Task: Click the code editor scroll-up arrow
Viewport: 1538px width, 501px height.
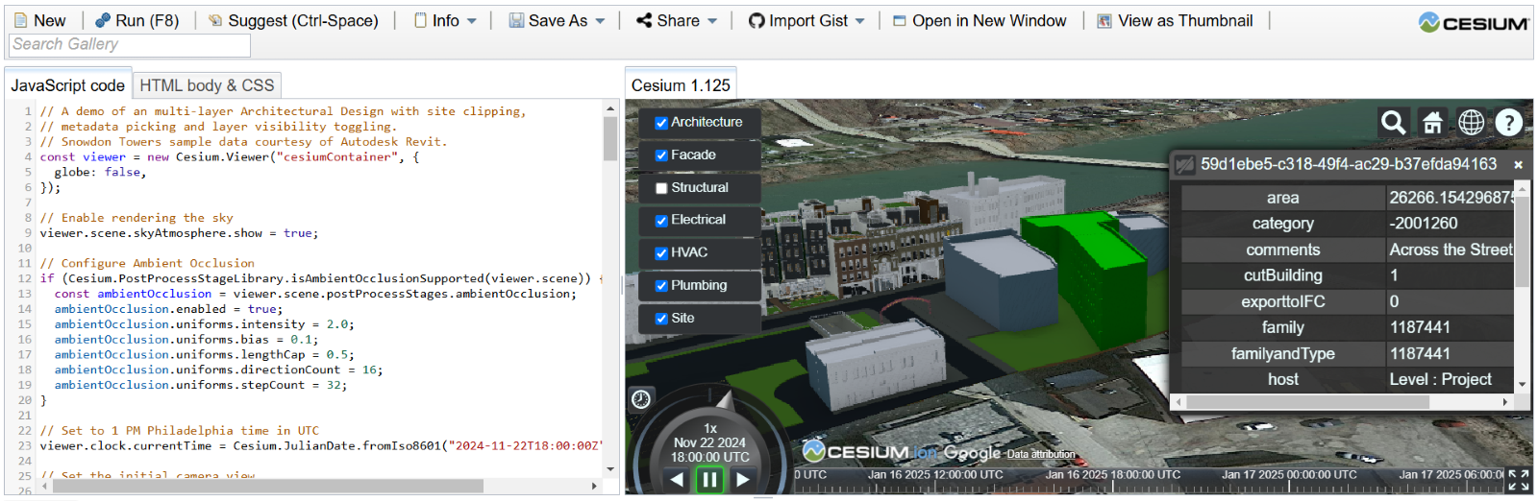Action: [x=610, y=107]
